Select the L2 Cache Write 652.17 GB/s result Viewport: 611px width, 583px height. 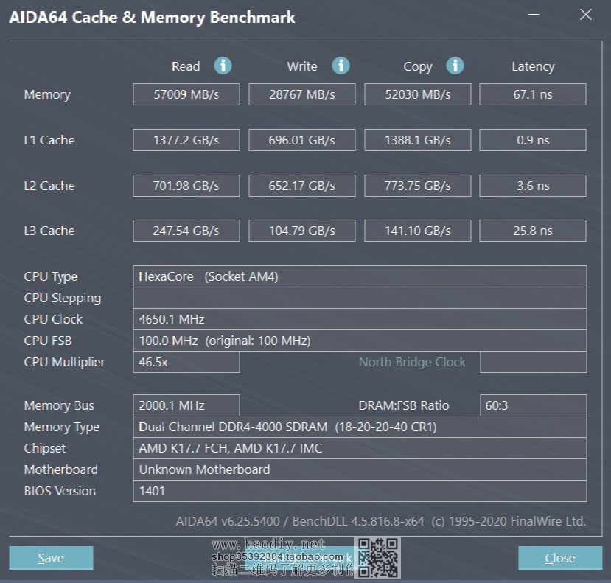(301, 186)
